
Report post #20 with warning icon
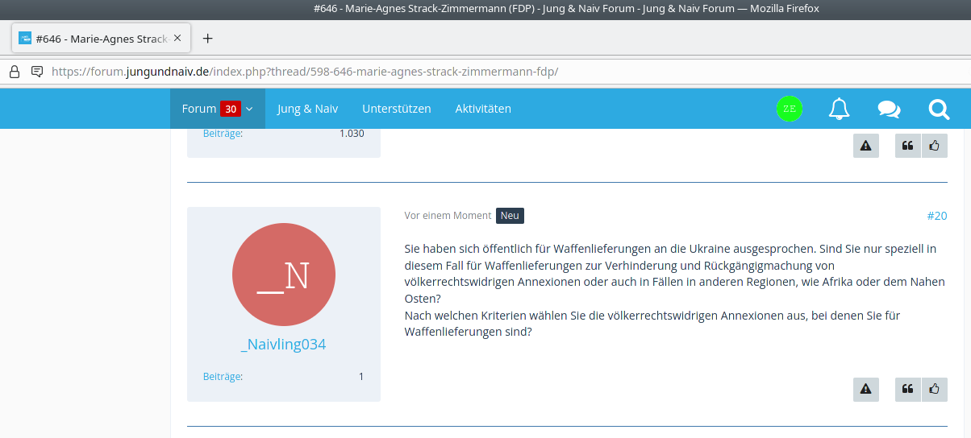[865, 389]
